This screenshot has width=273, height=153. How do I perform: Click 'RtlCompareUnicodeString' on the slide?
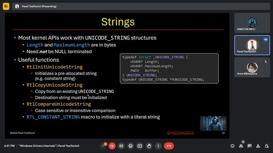click(59, 104)
